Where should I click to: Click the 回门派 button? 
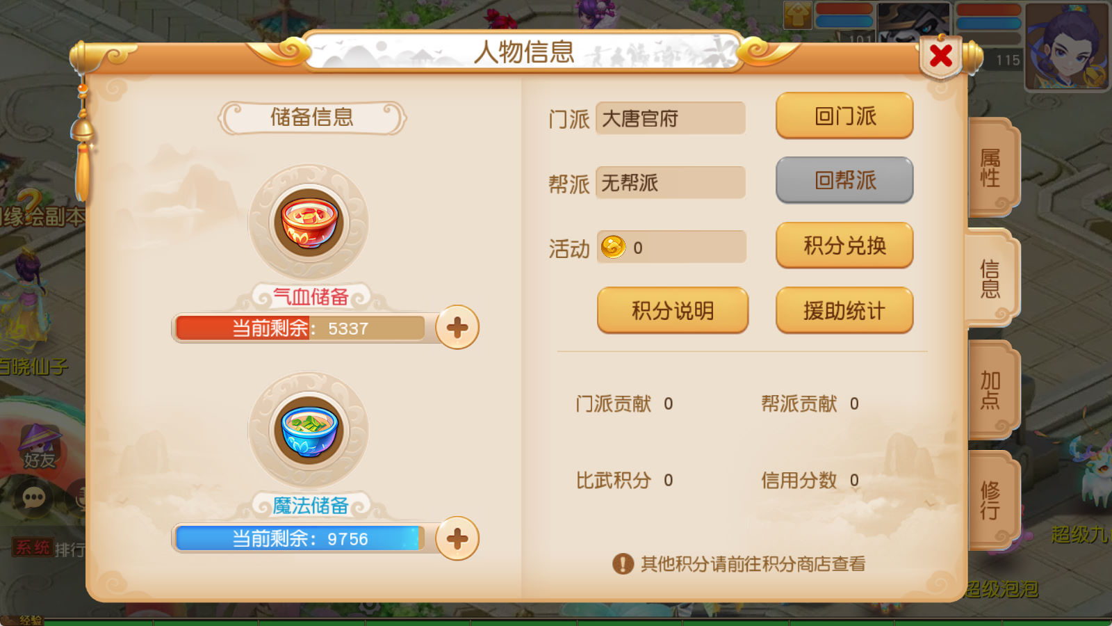[844, 115]
